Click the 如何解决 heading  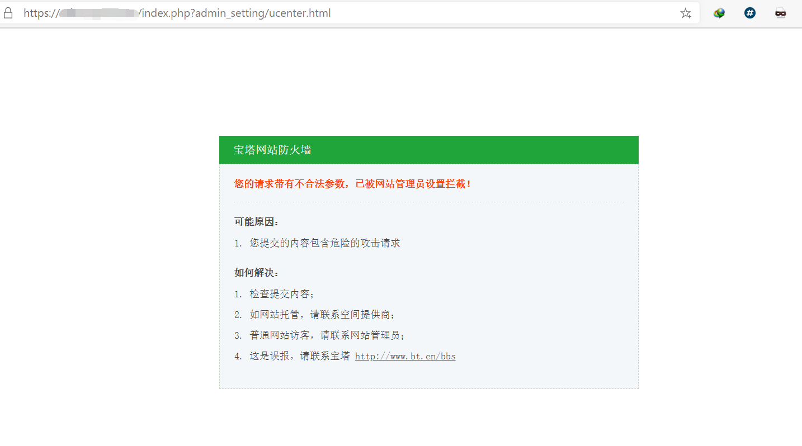257,273
